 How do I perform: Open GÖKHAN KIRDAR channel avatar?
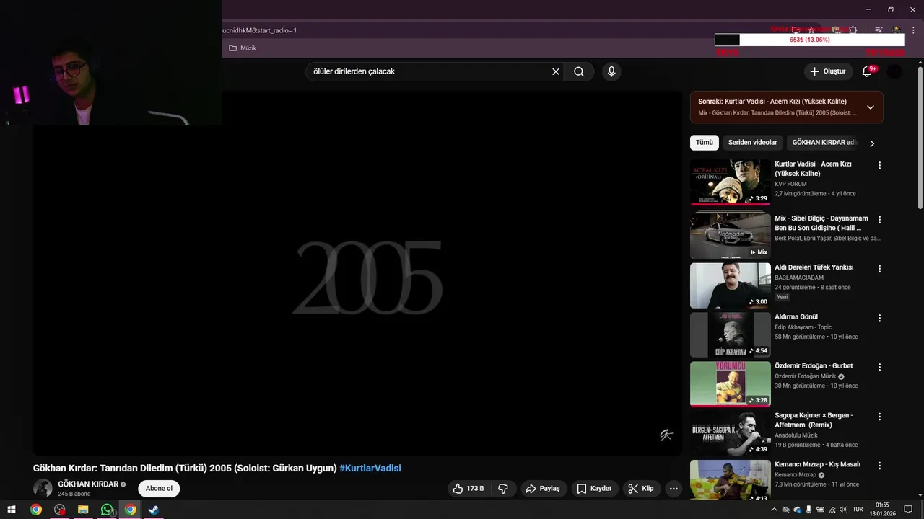tap(43, 488)
